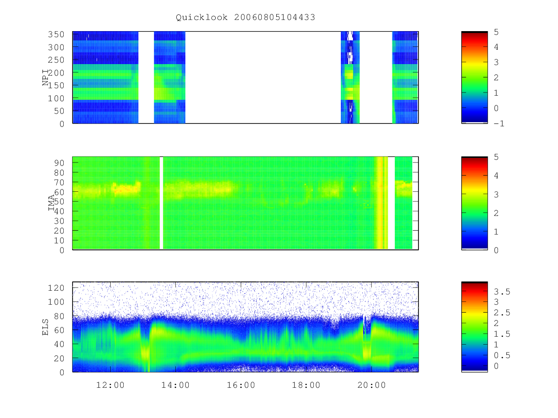Select the 3 label on IMA color bar

[496, 194]
